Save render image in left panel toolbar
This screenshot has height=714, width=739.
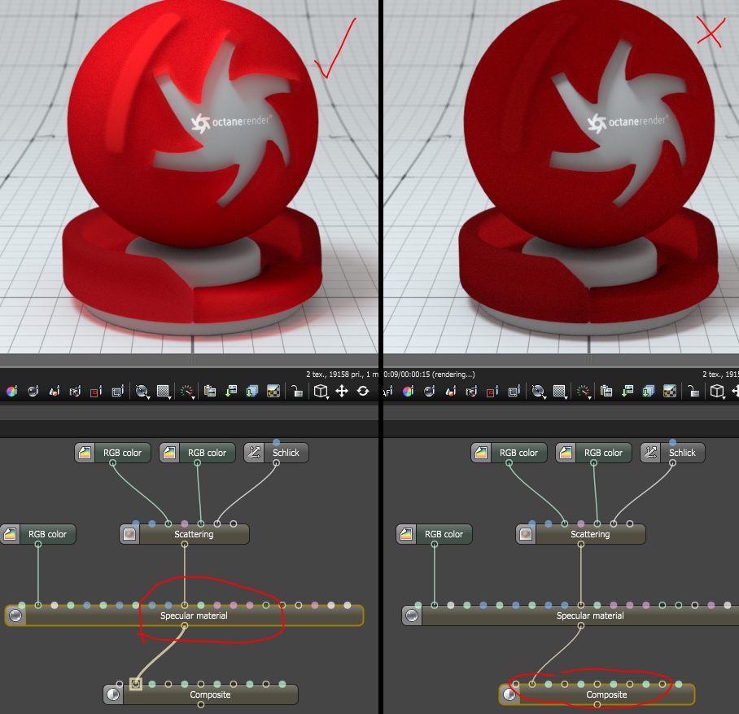tap(231, 391)
